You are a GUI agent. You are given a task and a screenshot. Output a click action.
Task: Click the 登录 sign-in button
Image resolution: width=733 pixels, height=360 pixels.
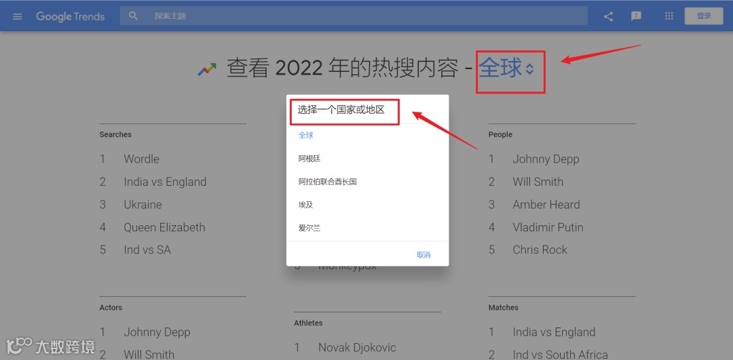[704, 16]
